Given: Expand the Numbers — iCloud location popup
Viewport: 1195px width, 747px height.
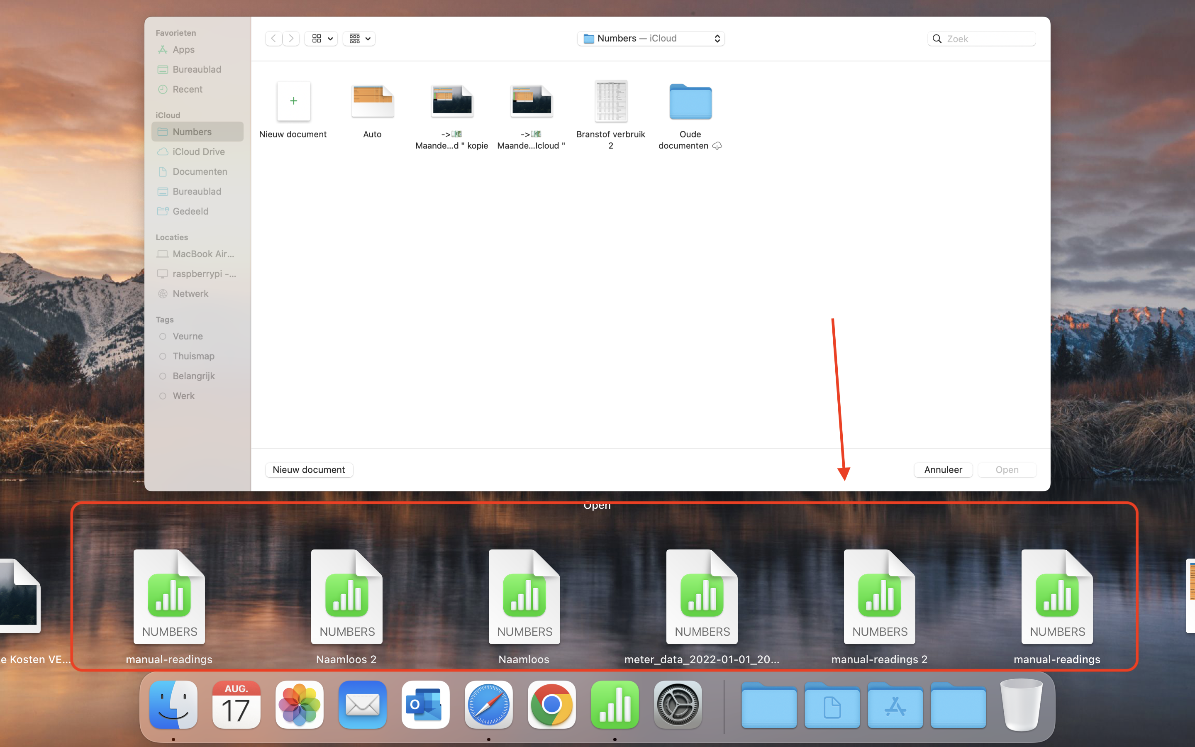Looking at the screenshot, I should tap(650, 39).
